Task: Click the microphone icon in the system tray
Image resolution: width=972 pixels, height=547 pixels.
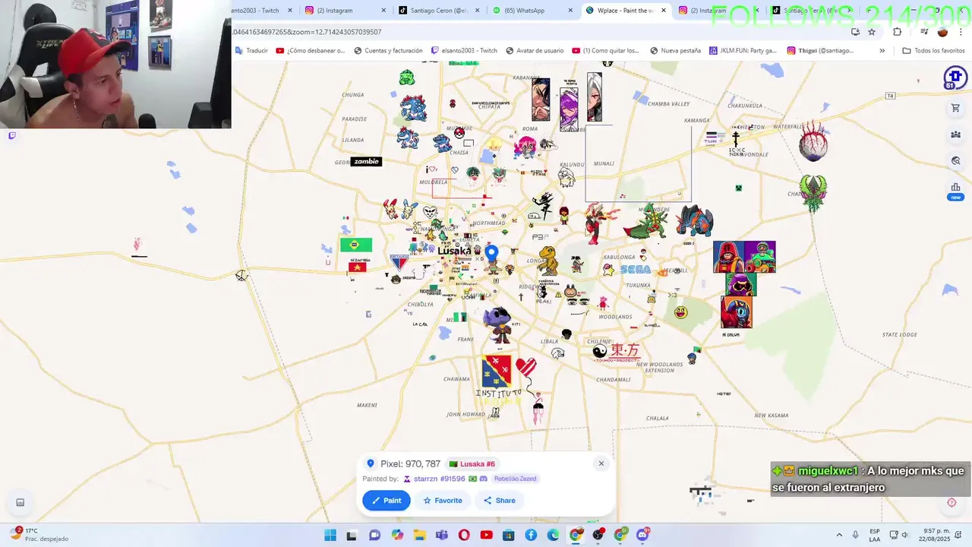Action: [856, 535]
